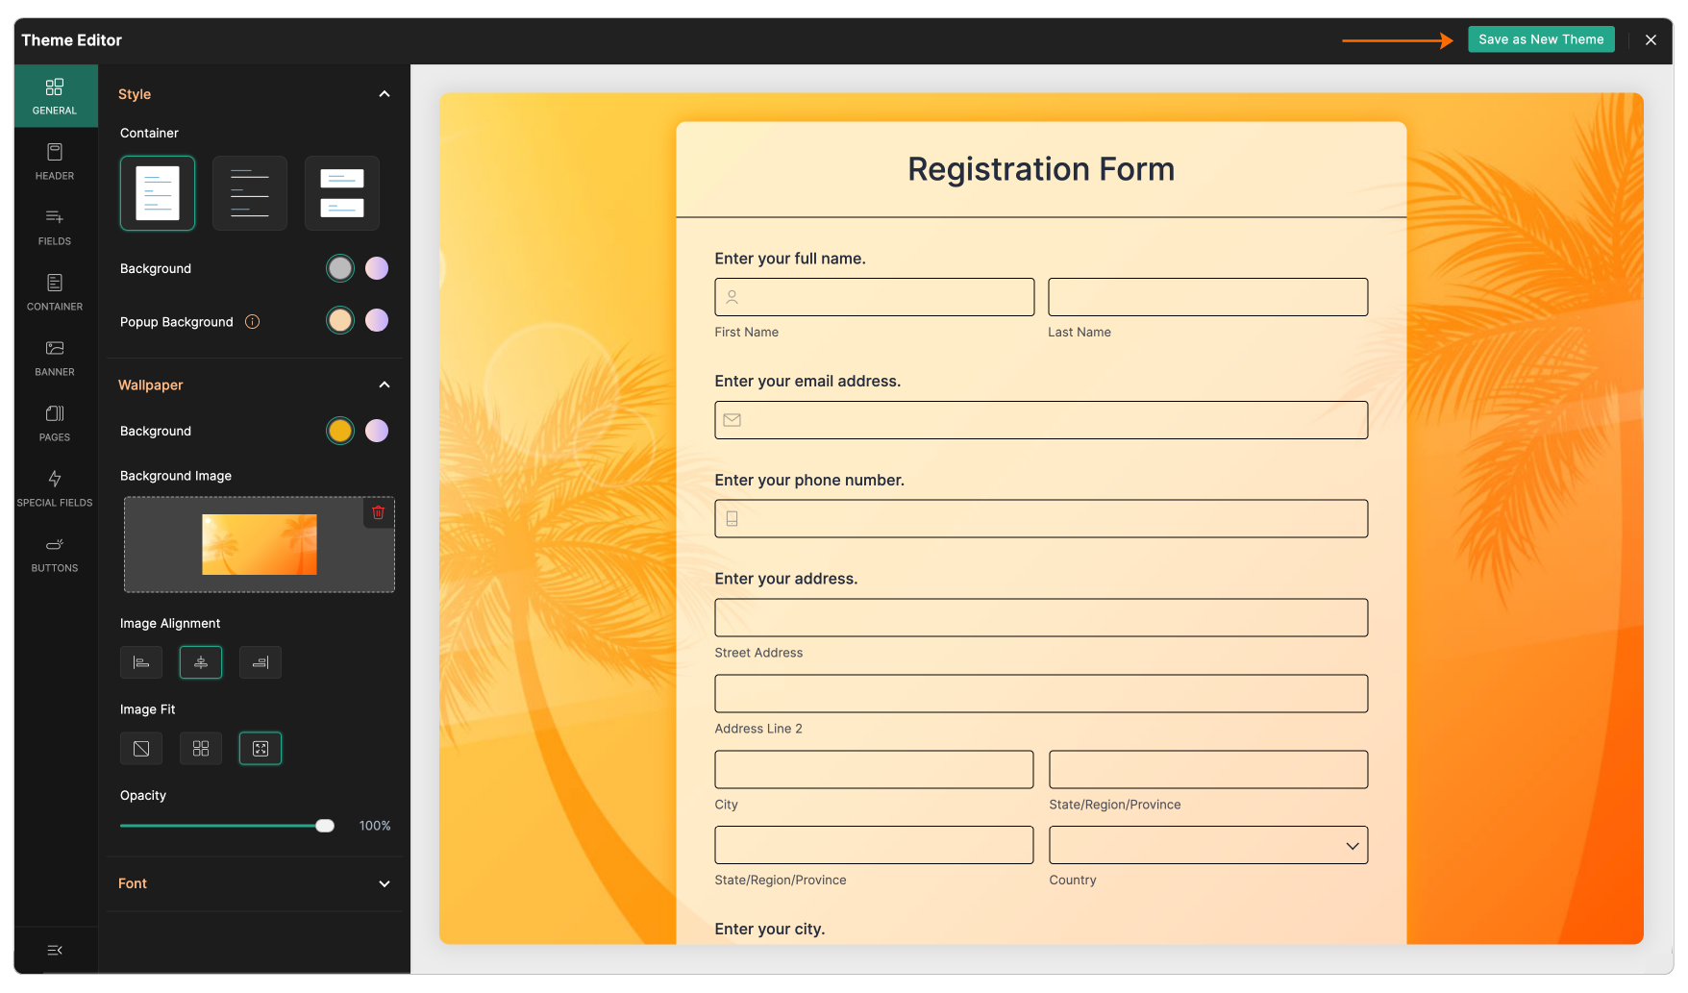Delete the wallpaper background image

coord(378,513)
